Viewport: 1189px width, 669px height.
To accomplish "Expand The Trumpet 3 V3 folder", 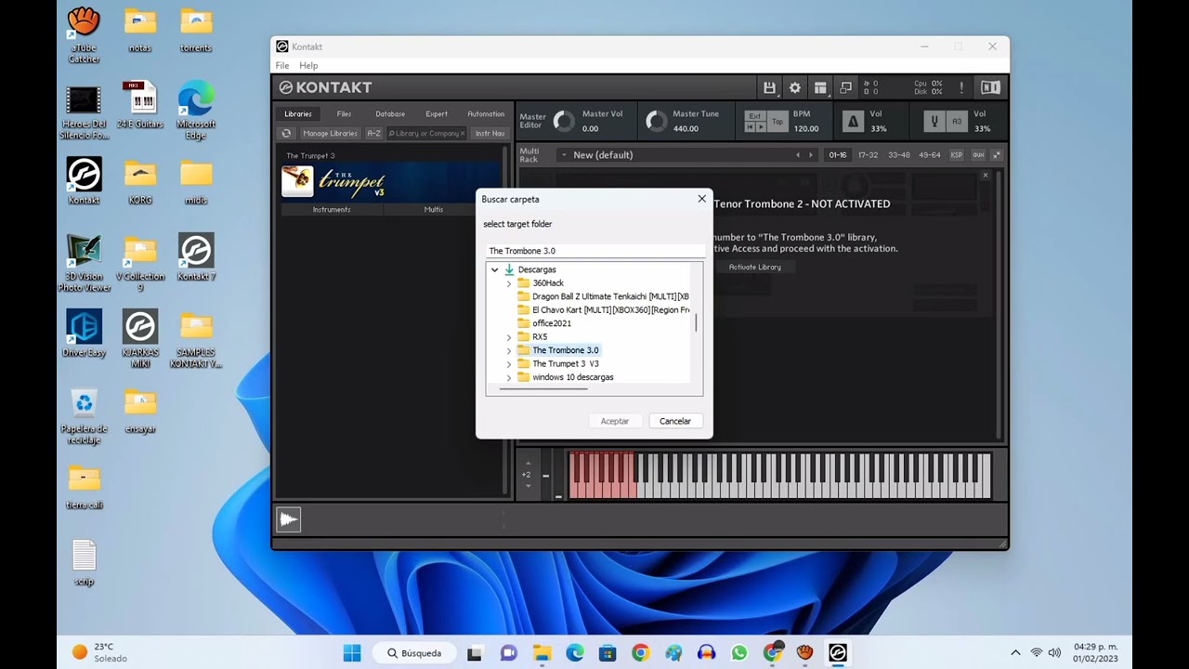I will [x=509, y=364].
